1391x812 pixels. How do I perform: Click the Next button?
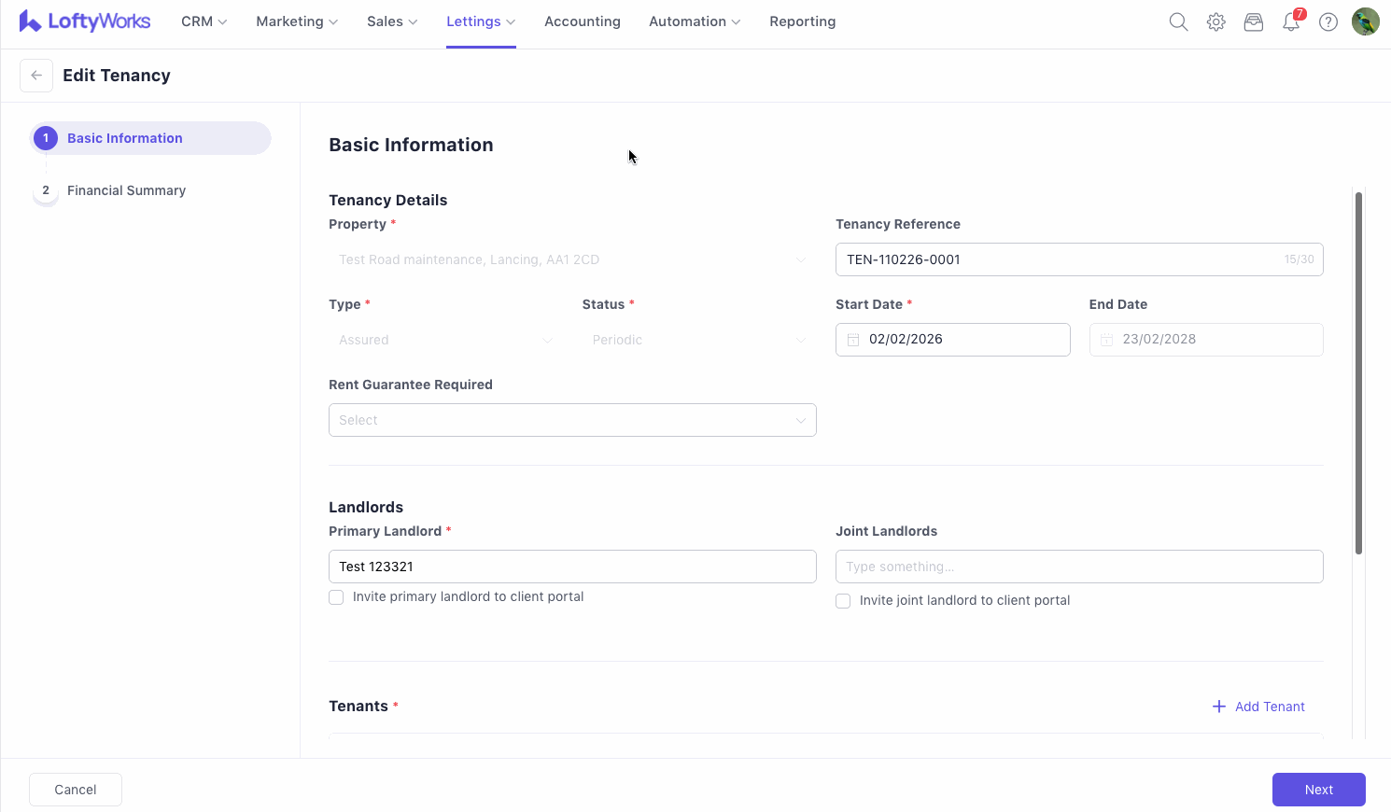tap(1318, 790)
